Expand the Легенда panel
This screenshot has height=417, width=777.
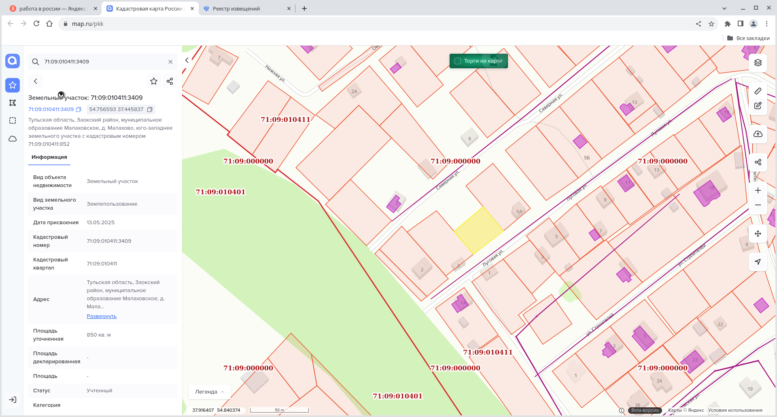click(x=209, y=392)
